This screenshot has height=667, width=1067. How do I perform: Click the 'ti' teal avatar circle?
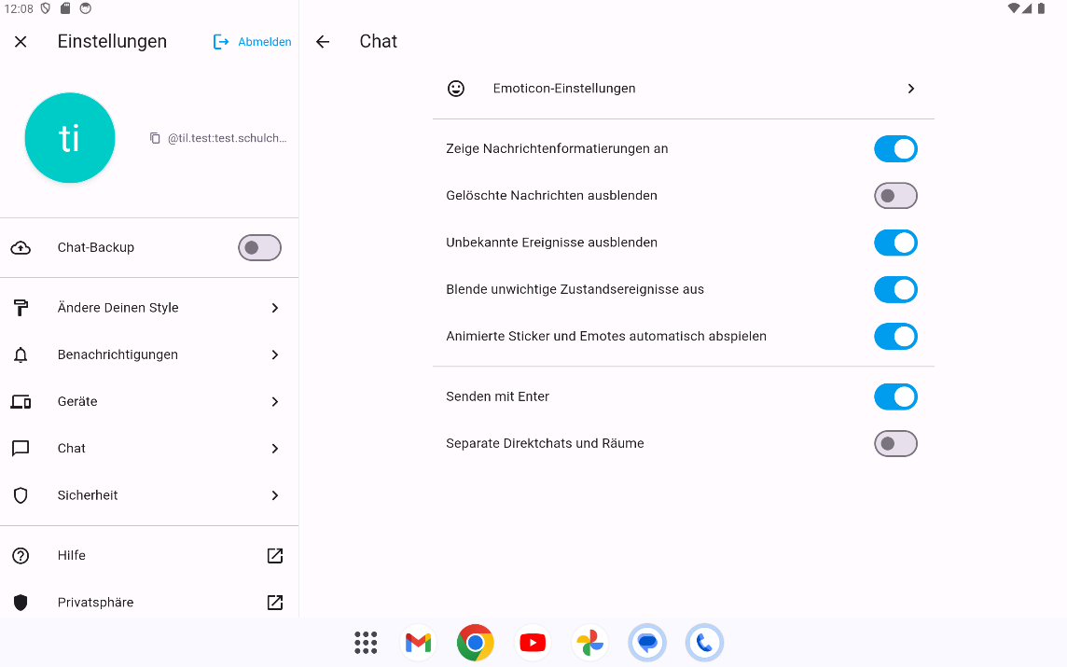click(x=69, y=137)
